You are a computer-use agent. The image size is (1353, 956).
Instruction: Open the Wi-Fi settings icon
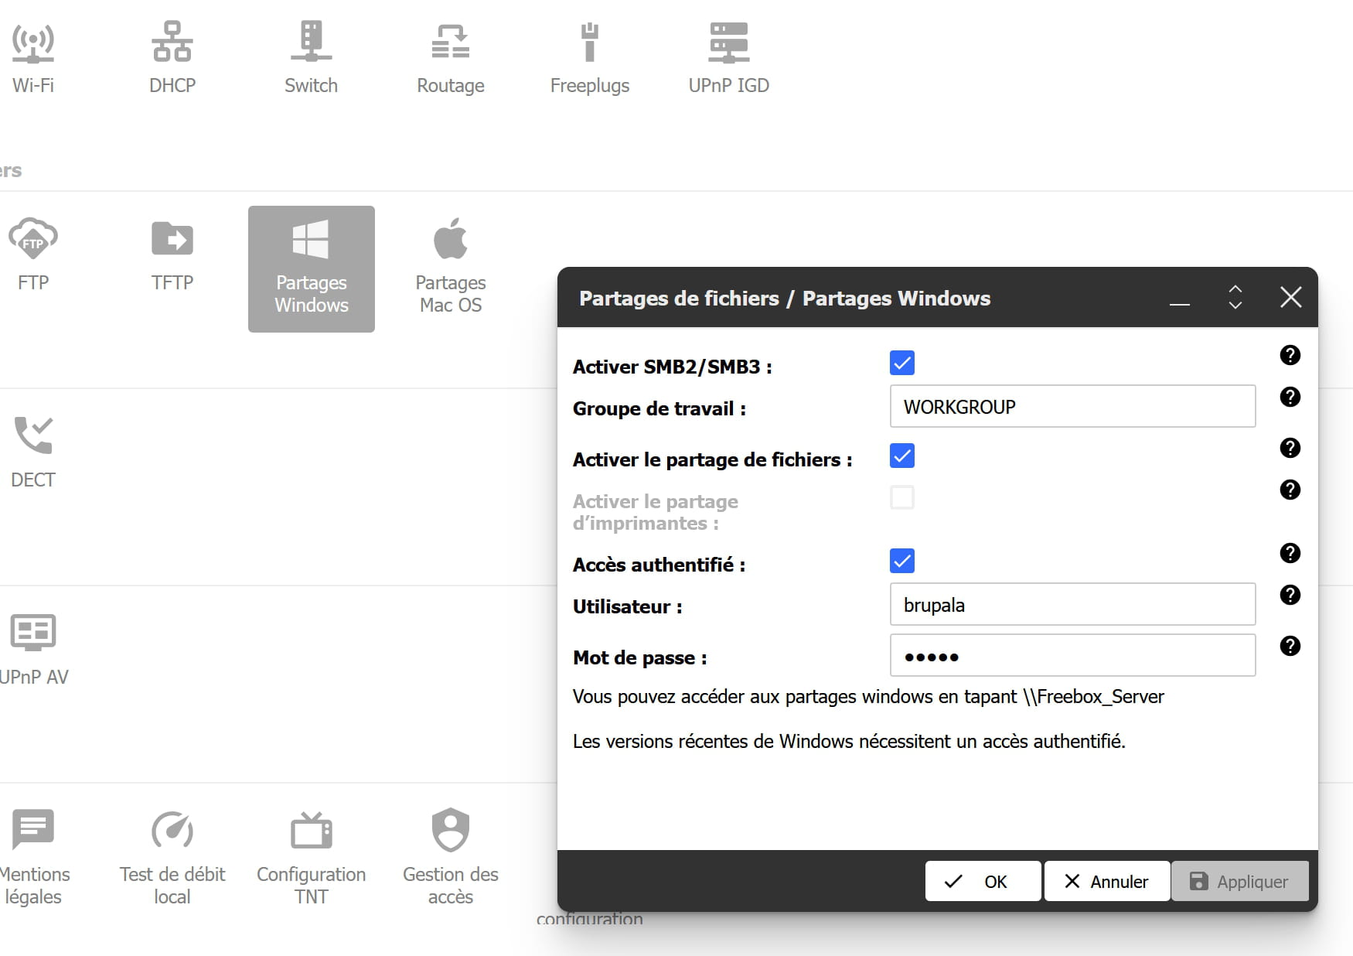click(x=33, y=58)
